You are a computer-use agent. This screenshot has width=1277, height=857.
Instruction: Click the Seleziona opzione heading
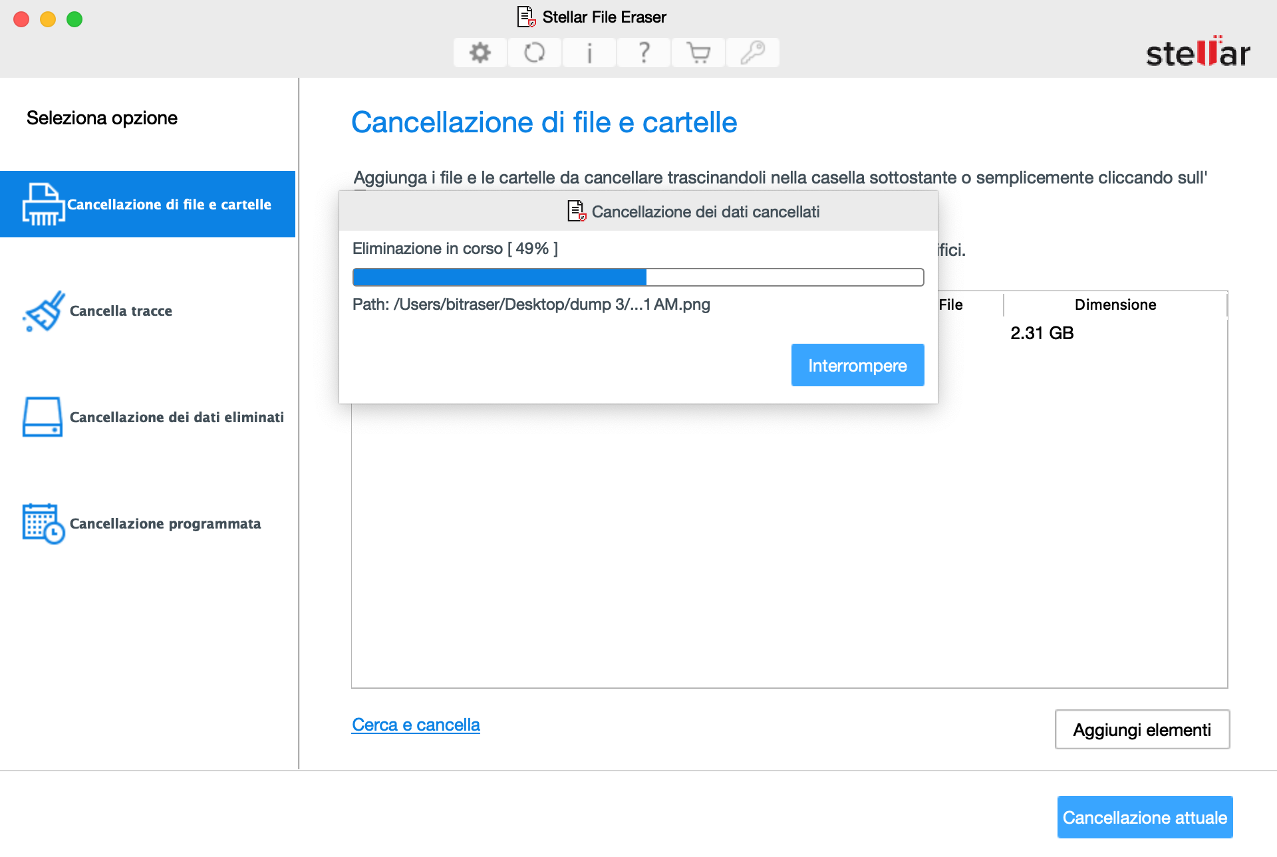(102, 118)
